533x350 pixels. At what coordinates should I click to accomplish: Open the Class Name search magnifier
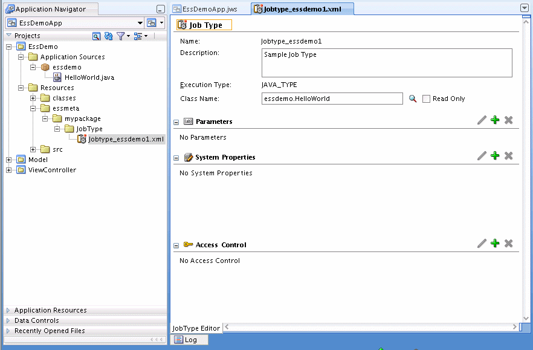(412, 99)
